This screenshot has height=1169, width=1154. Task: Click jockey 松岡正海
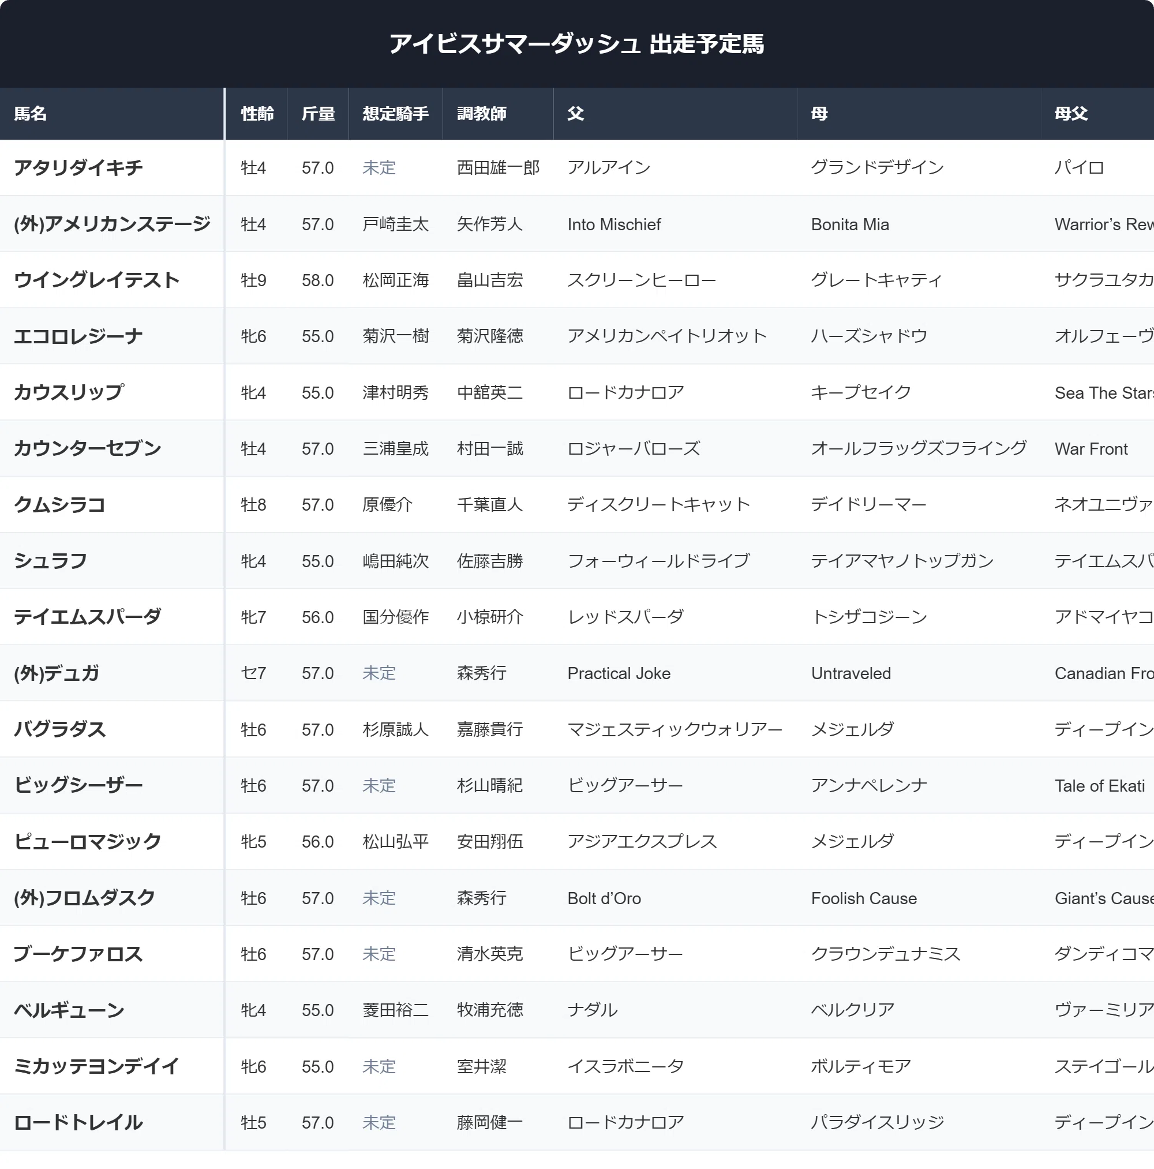[x=396, y=280]
